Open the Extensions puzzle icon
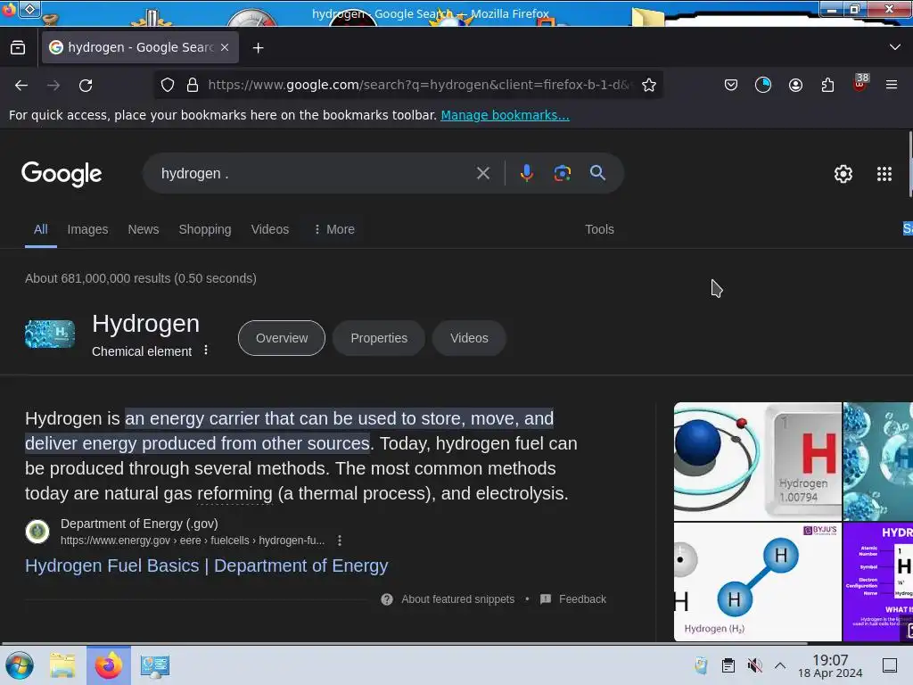Viewport: 913px width, 685px height. [827, 85]
